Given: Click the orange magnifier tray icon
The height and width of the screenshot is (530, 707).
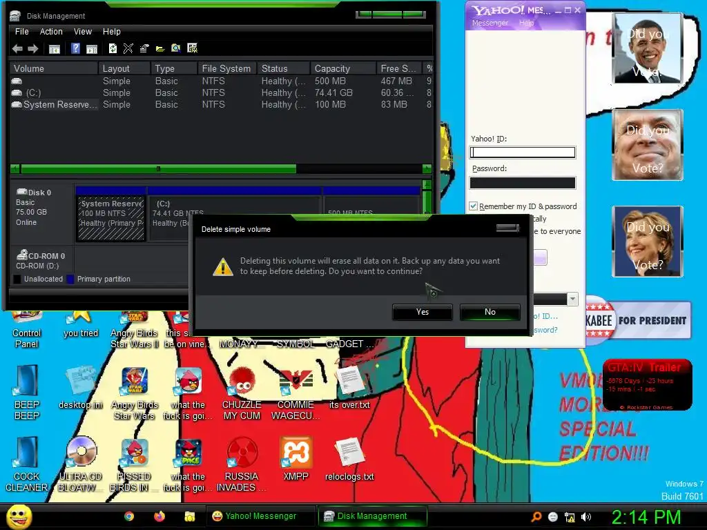Looking at the screenshot, I should tap(536, 517).
